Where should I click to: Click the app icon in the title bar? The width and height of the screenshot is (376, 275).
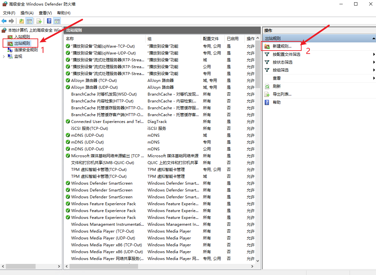[x=5, y=4]
